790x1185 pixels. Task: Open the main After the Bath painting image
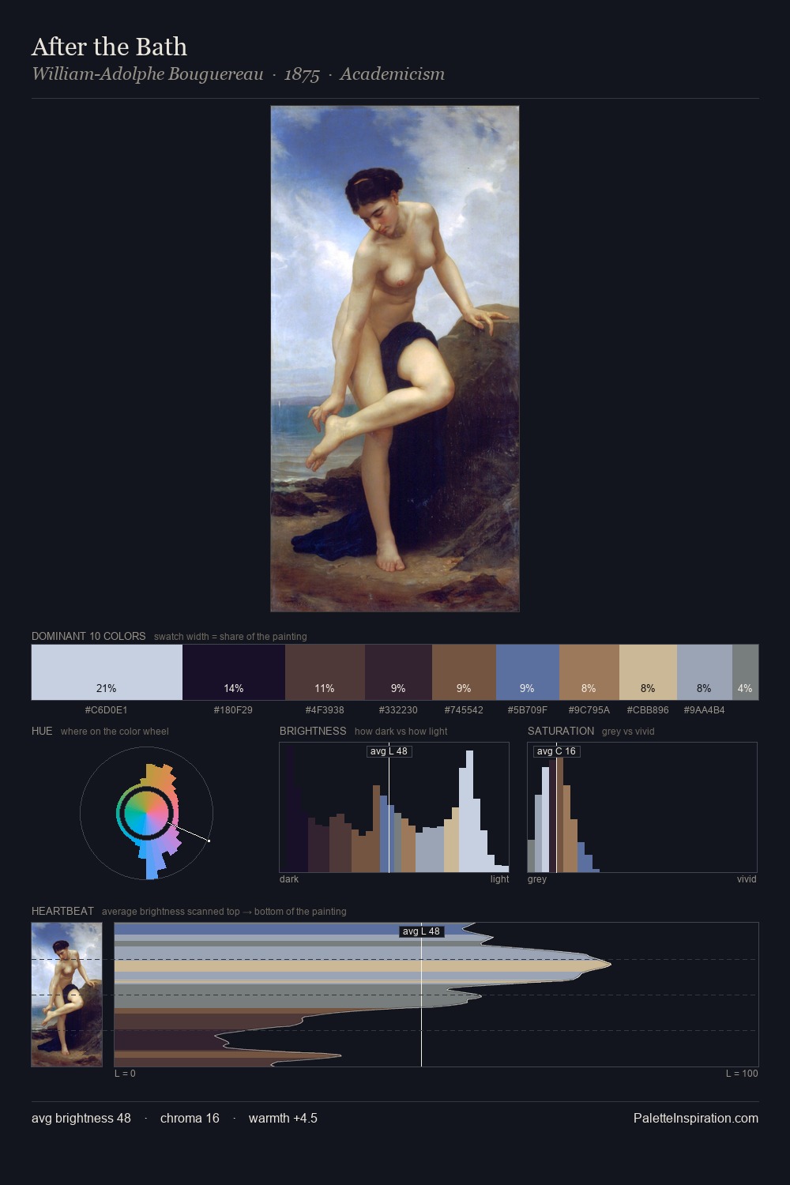pyautogui.click(x=395, y=359)
